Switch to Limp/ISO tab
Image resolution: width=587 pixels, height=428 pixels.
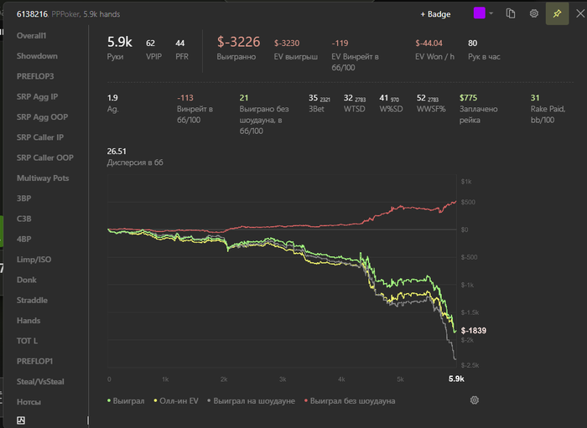[34, 260]
